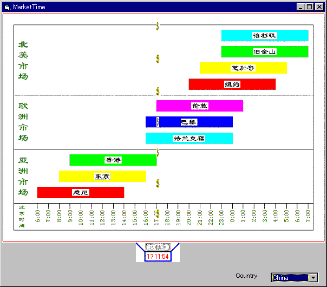Image resolution: width=327 pixels, height=287 pixels.
Task: Click the 北美市场 region label
Action: pos(23,60)
